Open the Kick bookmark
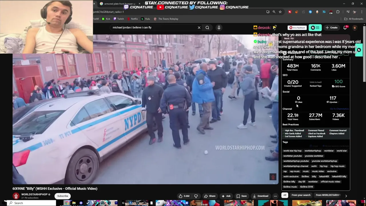 [x=106, y=19]
